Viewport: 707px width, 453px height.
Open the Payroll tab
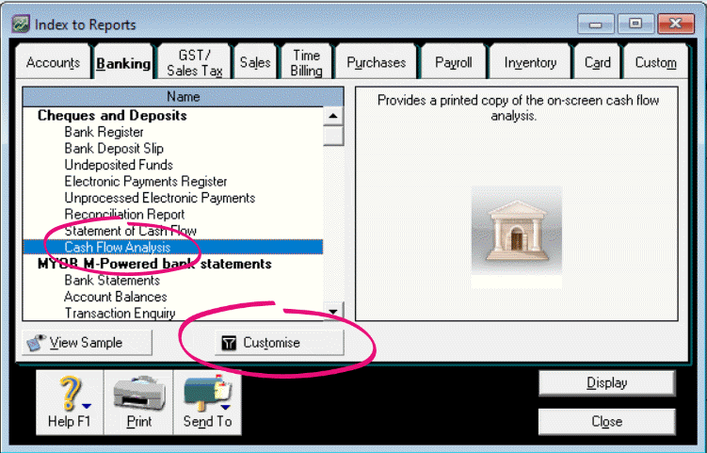click(453, 63)
